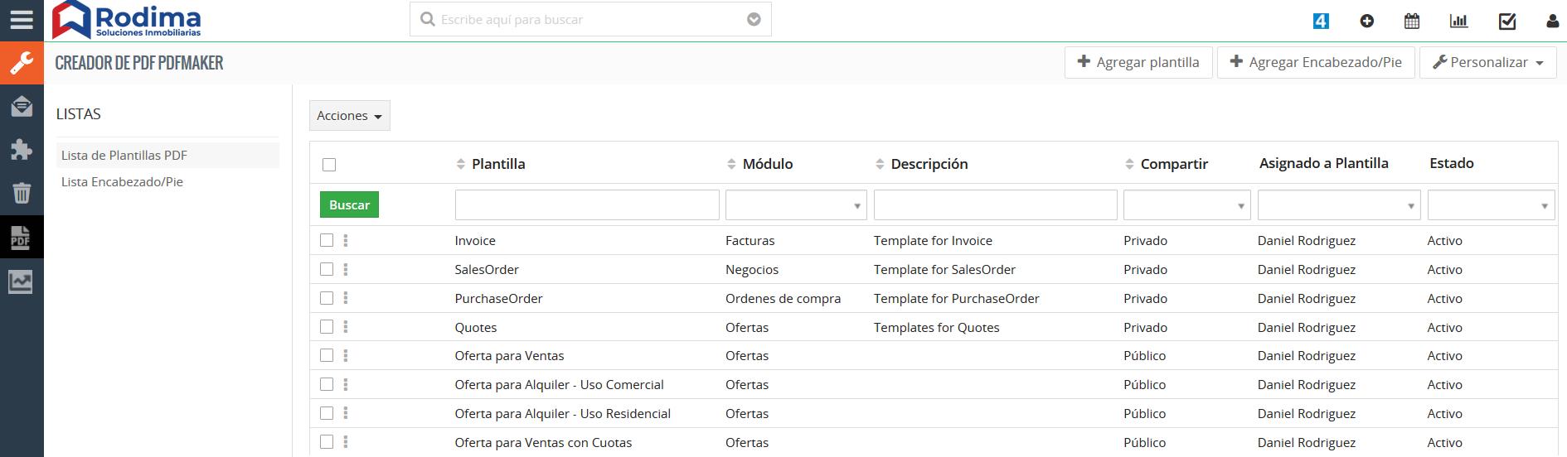Click the Agregar plantilla button
The height and width of the screenshot is (457, 1567).
tap(1138, 63)
